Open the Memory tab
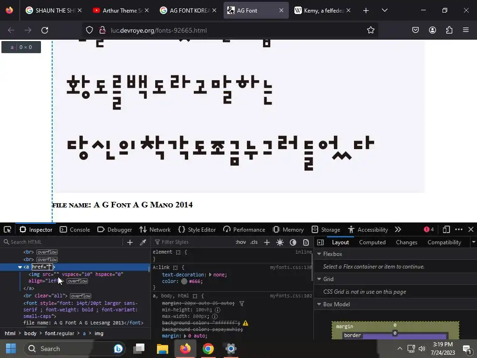Image resolution: width=477 pixels, height=358 pixels. point(288,229)
